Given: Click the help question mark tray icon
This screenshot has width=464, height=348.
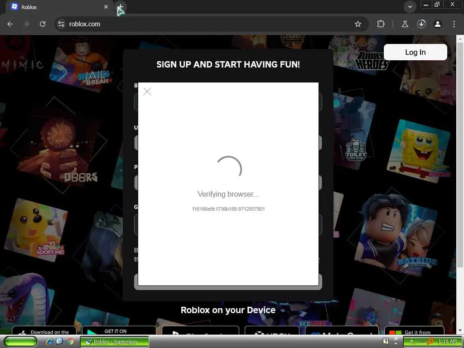Looking at the screenshot, I should (386, 342).
